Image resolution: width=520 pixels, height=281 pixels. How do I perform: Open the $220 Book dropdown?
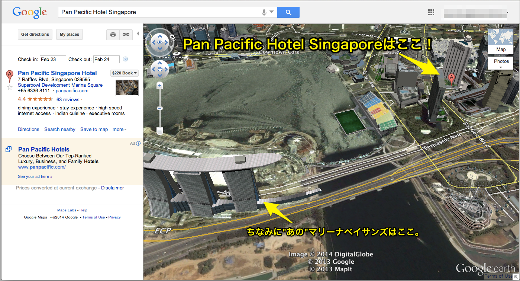(x=124, y=73)
